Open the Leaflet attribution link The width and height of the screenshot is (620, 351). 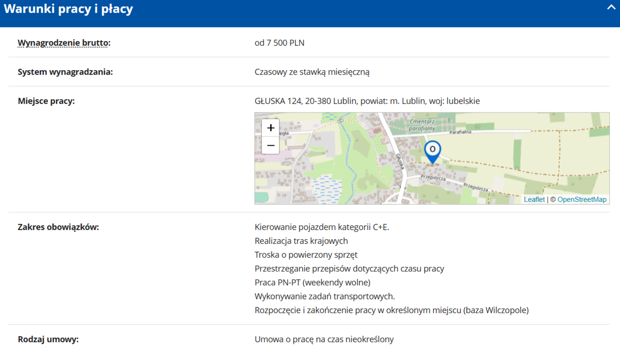[534, 199]
